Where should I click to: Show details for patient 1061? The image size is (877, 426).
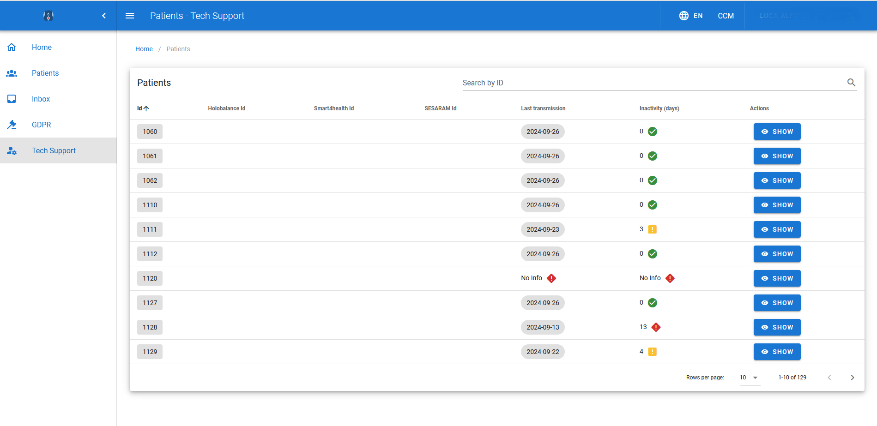coord(777,156)
